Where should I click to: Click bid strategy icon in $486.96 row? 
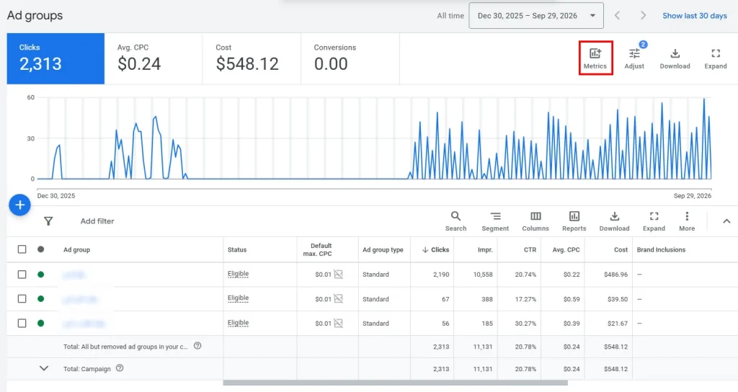[x=339, y=274]
